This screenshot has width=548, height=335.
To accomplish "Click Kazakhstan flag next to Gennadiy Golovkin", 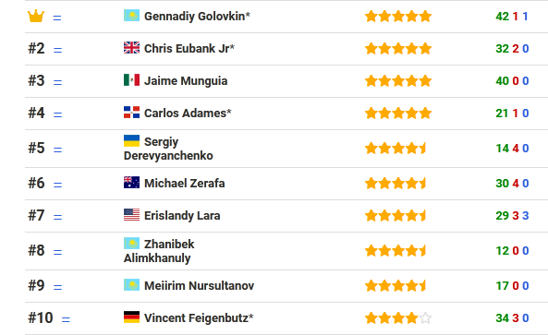I will (131, 16).
